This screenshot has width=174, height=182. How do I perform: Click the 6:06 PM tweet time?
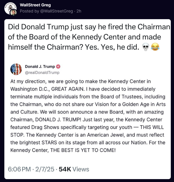coord(20,169)
